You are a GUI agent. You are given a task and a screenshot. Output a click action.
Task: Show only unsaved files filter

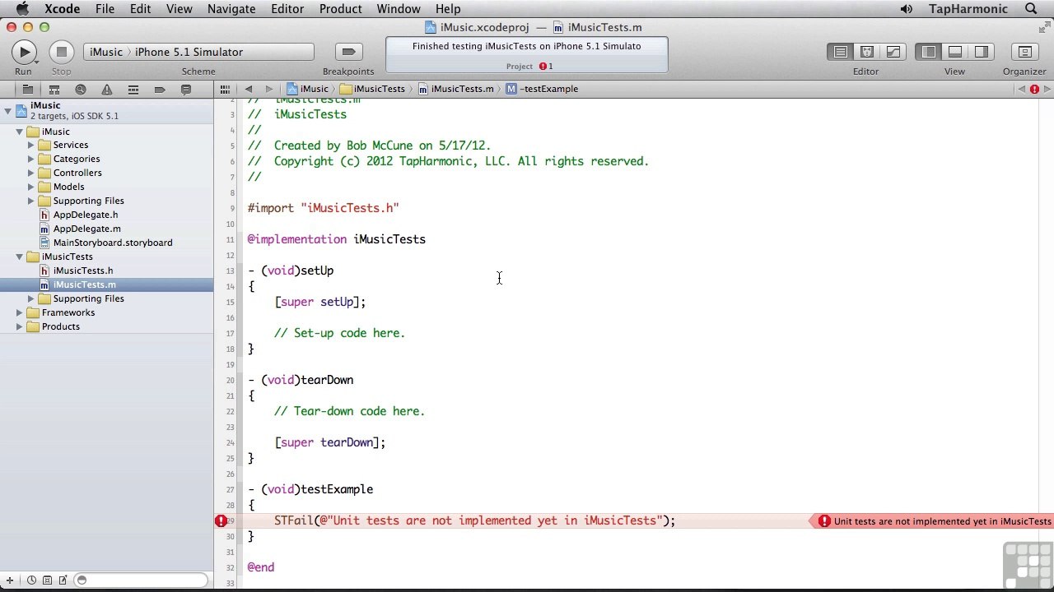(x=62, y=580)
